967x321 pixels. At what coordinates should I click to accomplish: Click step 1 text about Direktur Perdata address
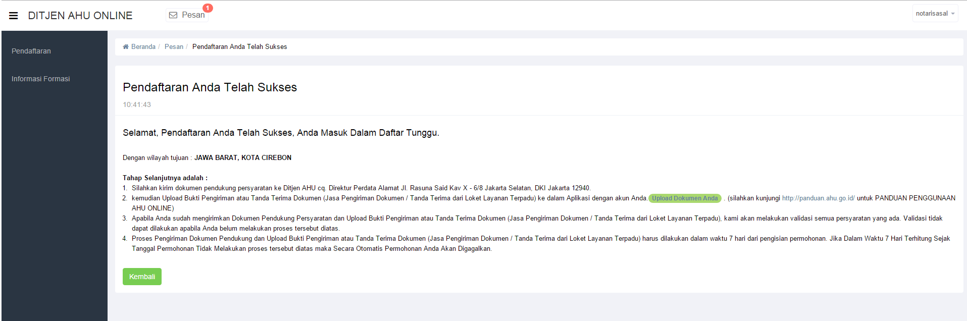[361, 188]
